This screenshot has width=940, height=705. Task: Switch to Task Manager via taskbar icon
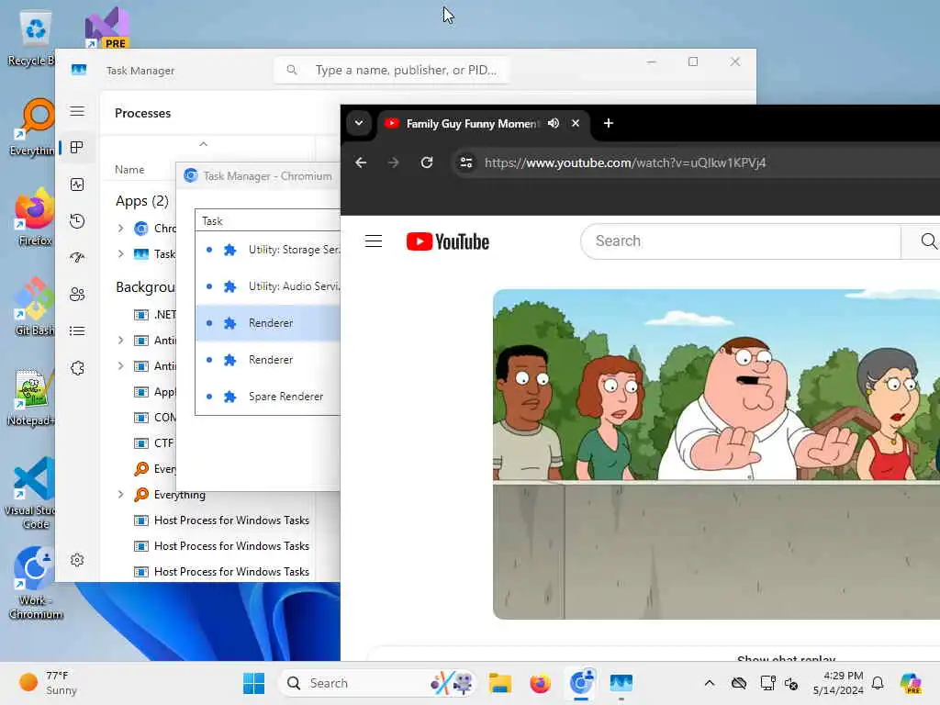[x=621, y=683]
